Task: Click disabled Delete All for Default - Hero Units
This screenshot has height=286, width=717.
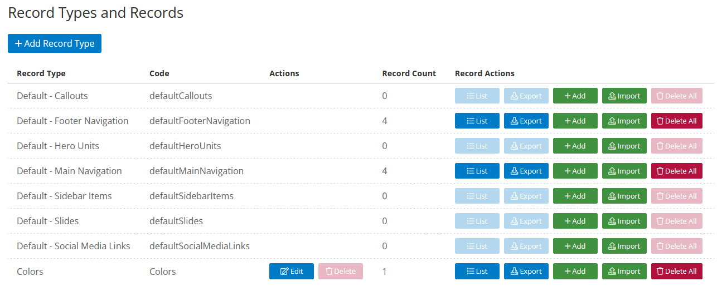Action: point(677,146)
